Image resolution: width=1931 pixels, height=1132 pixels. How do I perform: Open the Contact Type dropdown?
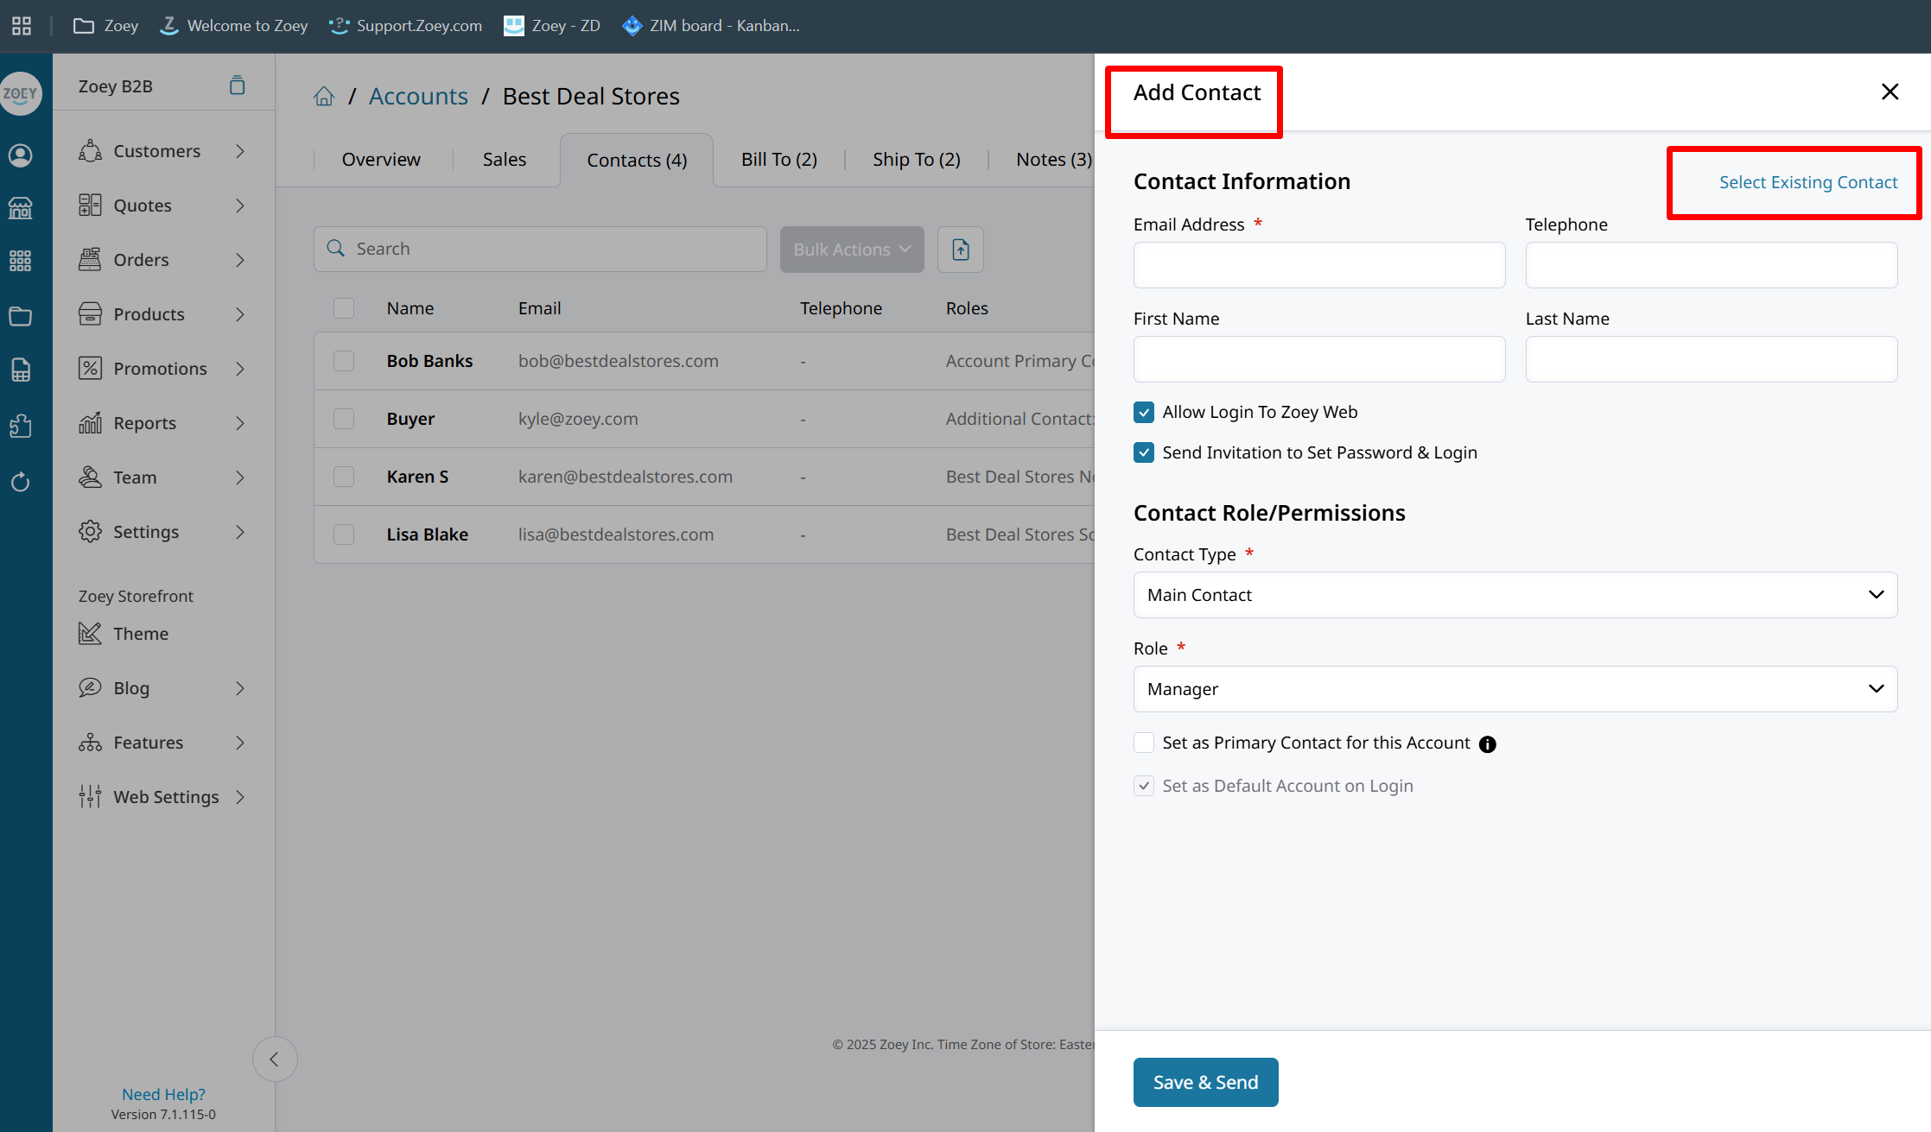tap(1515, 595)
